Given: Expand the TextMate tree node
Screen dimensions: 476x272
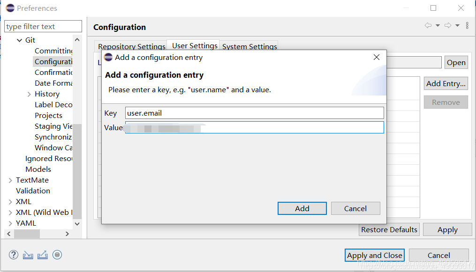Looking at the screenshot, I should (10, 181).
